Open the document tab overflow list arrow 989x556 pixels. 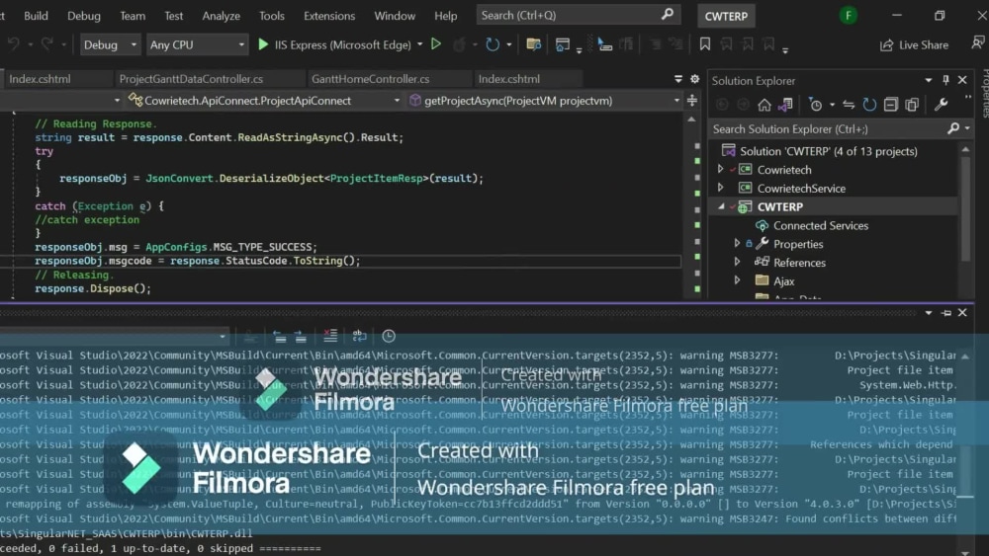tap(678, 79)
